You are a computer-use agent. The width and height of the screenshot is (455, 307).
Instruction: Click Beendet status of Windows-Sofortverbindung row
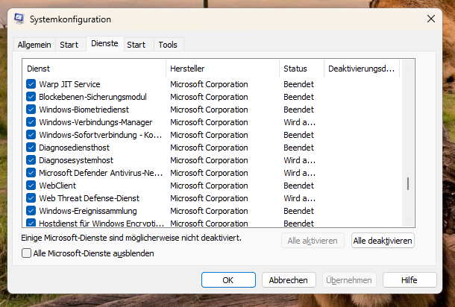tap(298, 135)
